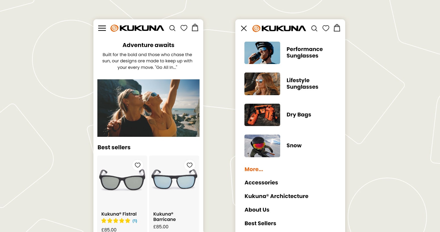Click the search icon in left header
This screenshot has height=232, width=440.
(x=172, y=28)
